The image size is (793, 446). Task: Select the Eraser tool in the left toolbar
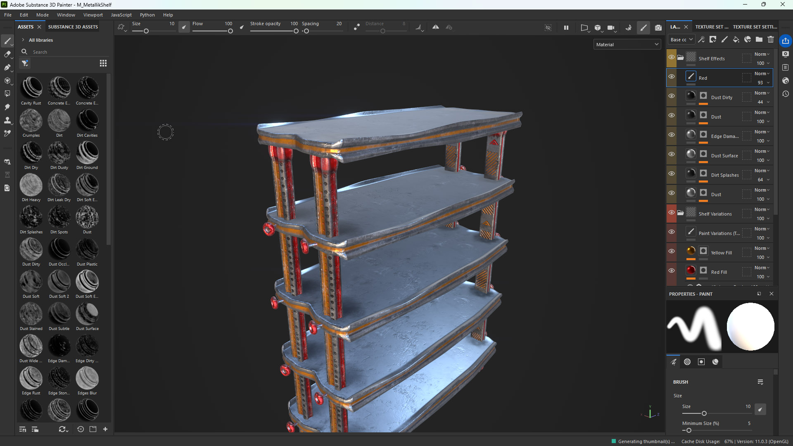(7, 54)
